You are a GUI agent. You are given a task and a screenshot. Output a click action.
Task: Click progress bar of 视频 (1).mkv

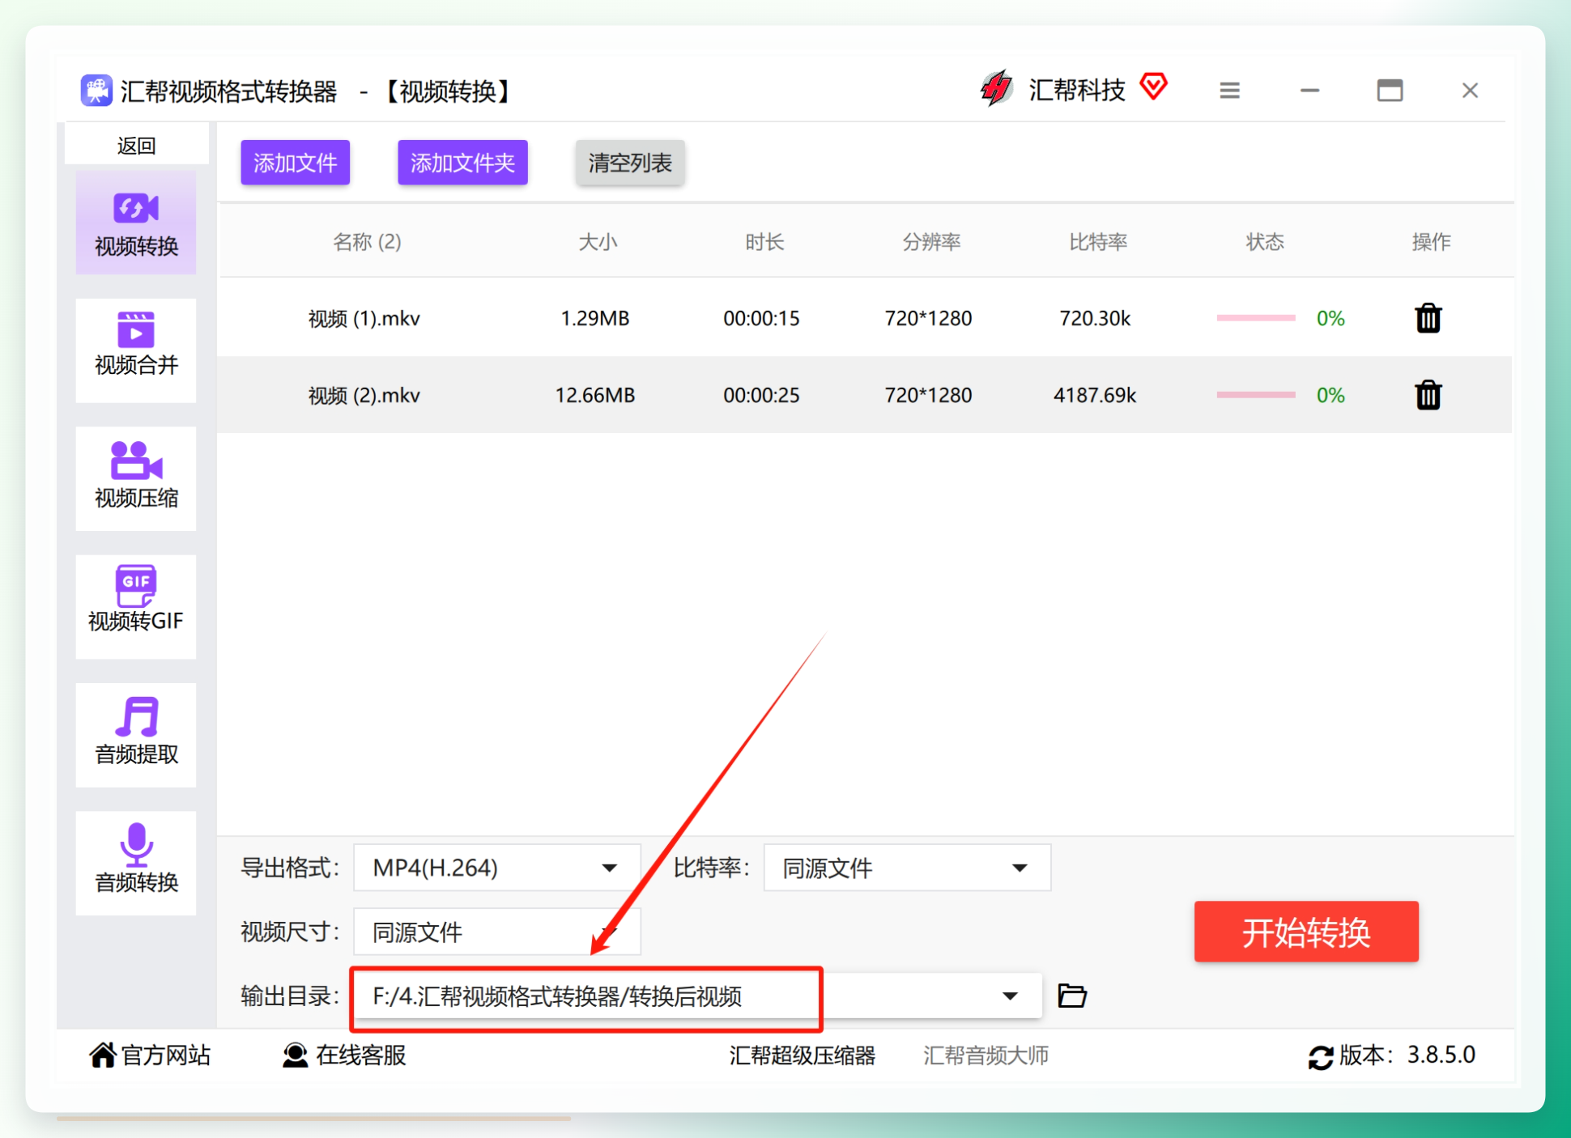[x=1255, y=318]
